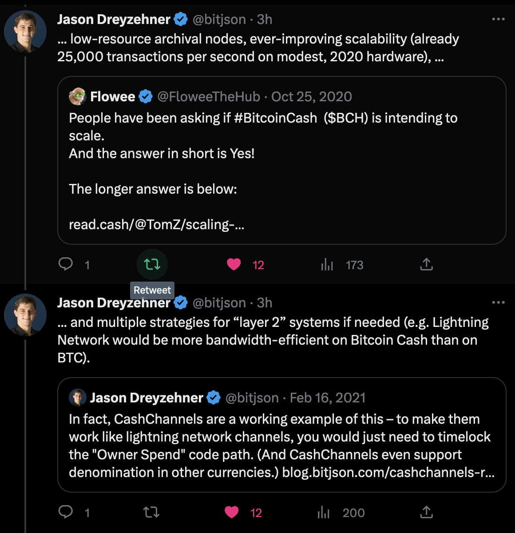Viewport: 515px width, 533px height.
Task: Open the @FloweeTheHub profile handle
Action: tap(208, 96)
